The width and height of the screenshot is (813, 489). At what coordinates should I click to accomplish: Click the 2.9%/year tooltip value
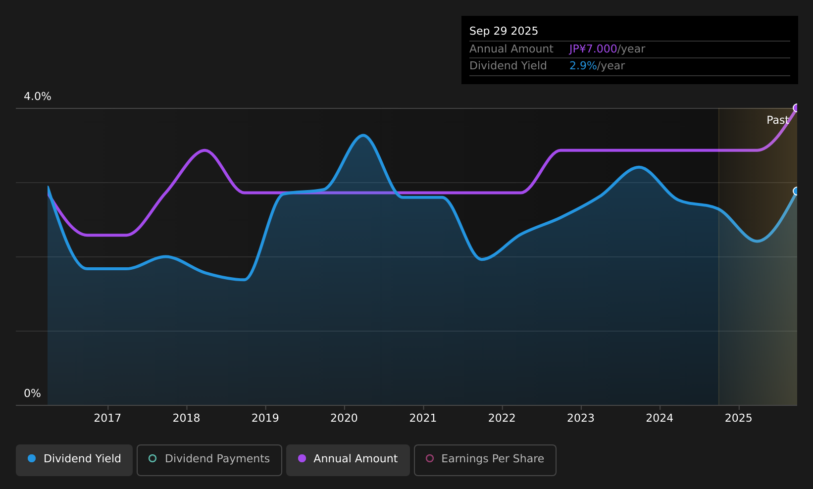coord(597,66)
